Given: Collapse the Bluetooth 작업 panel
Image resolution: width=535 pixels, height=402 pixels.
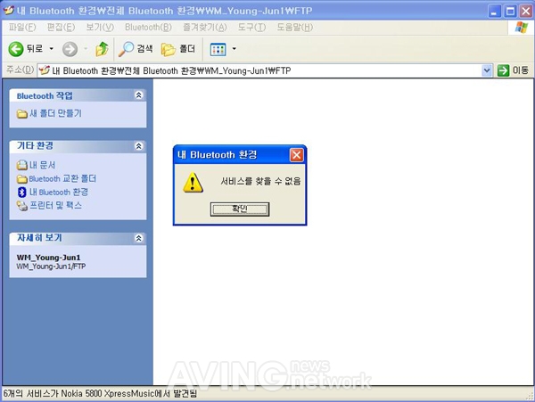Looking at the screenshot, I should 138,95.
